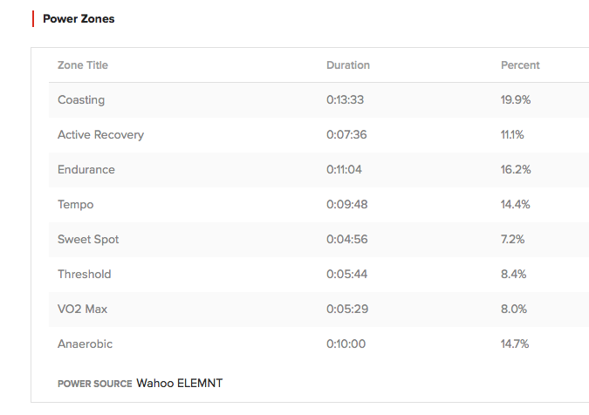Click the Endurance percent 16.2%
This screenshot has height=415, width=589.
click(516, 170)
